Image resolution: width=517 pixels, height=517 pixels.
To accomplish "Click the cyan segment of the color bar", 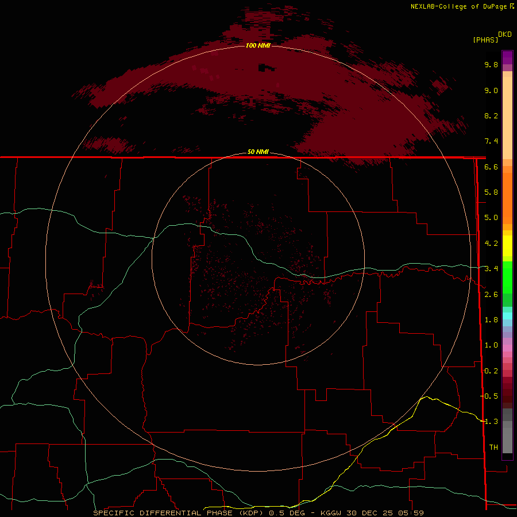I will pyautogui.click(x=507, y=316).
